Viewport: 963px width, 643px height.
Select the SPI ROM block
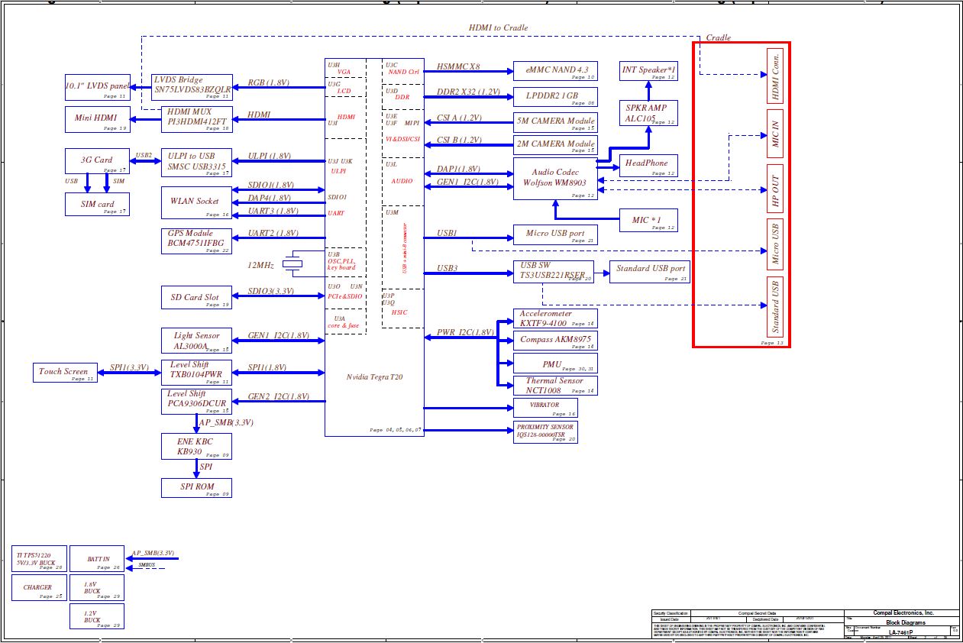coord(196,488)
